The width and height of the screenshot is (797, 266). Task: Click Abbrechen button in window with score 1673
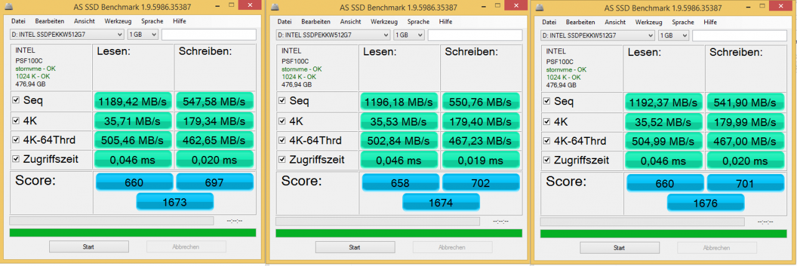(186, 247)
